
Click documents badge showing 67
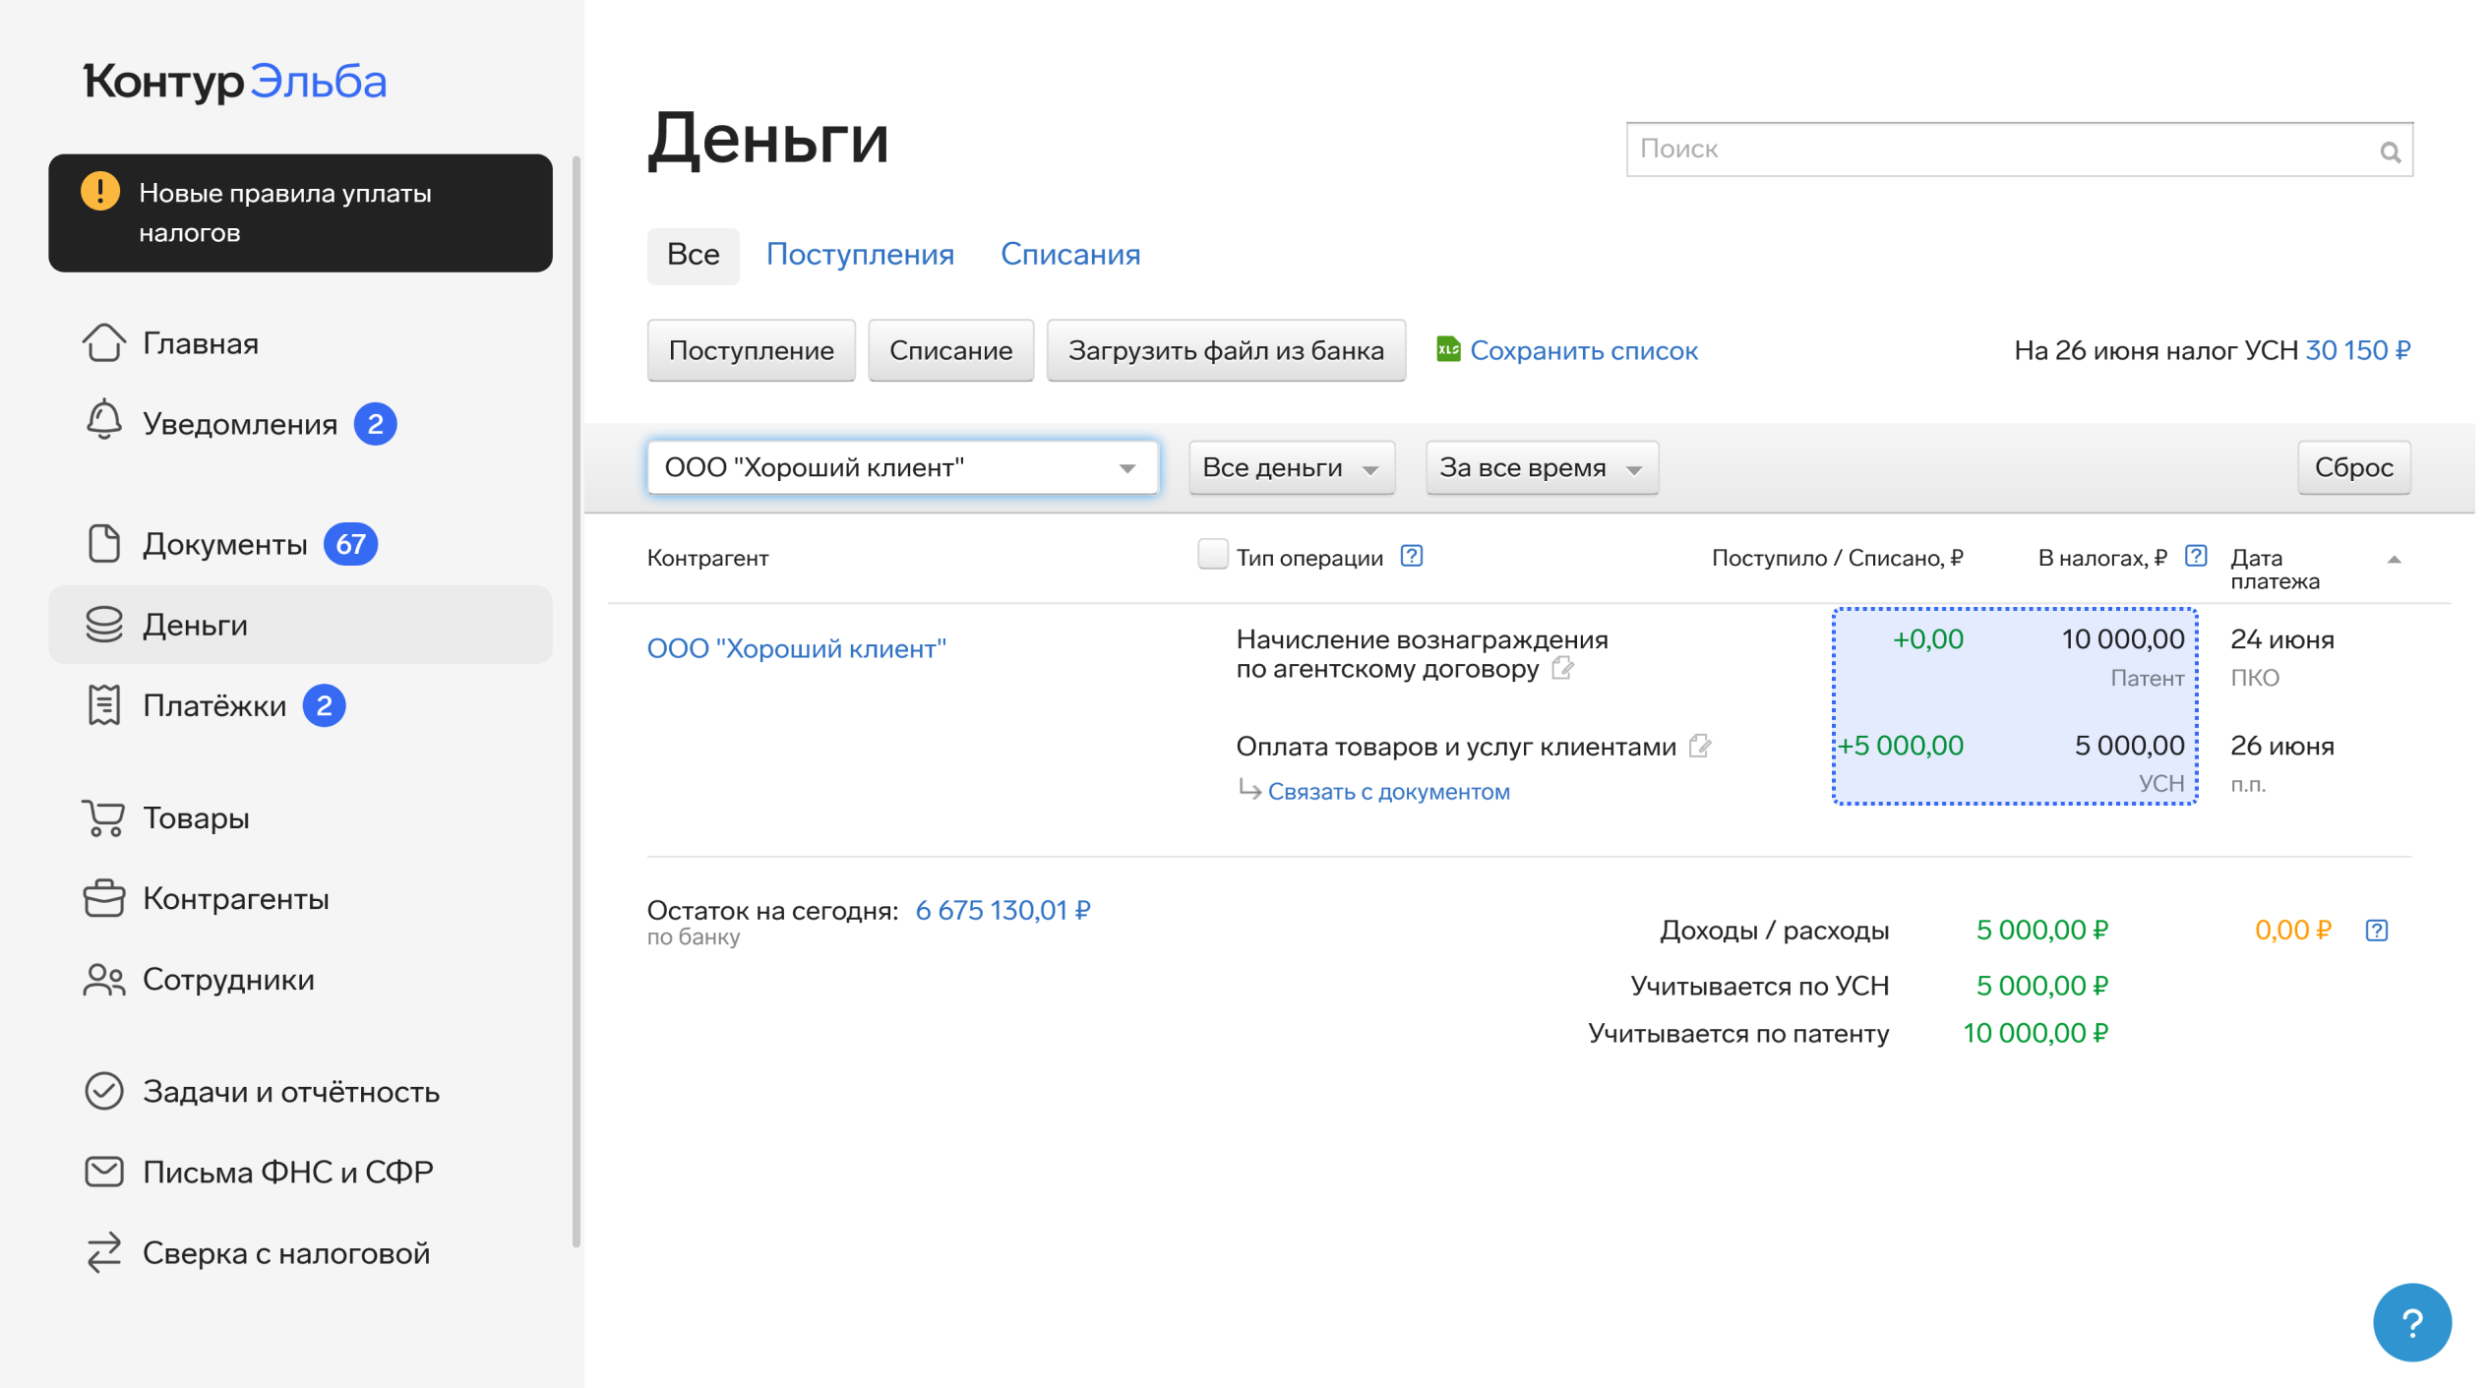pos(351,544)
